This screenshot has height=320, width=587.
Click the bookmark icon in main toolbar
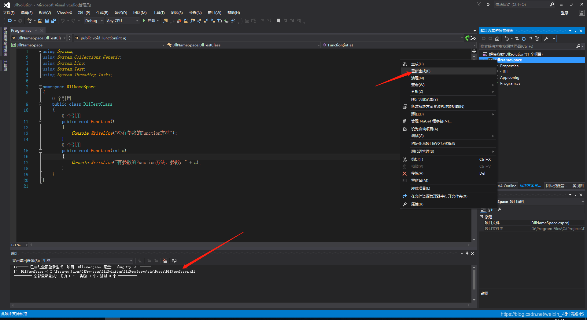278,21
